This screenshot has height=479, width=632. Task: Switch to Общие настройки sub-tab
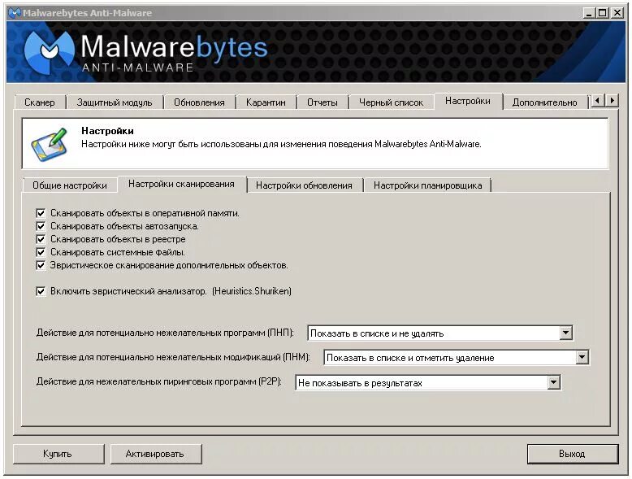[x=70, y=185]
